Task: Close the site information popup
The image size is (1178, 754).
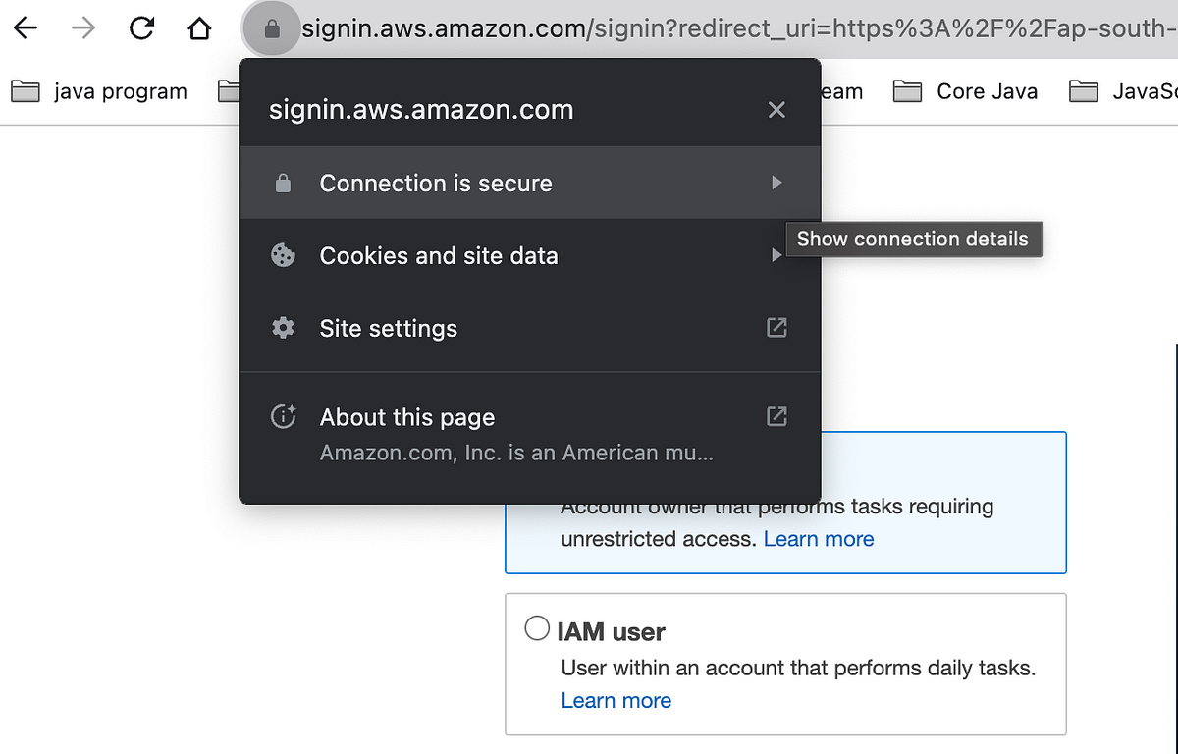Action: pyautogui.click(x=776, y=110)
